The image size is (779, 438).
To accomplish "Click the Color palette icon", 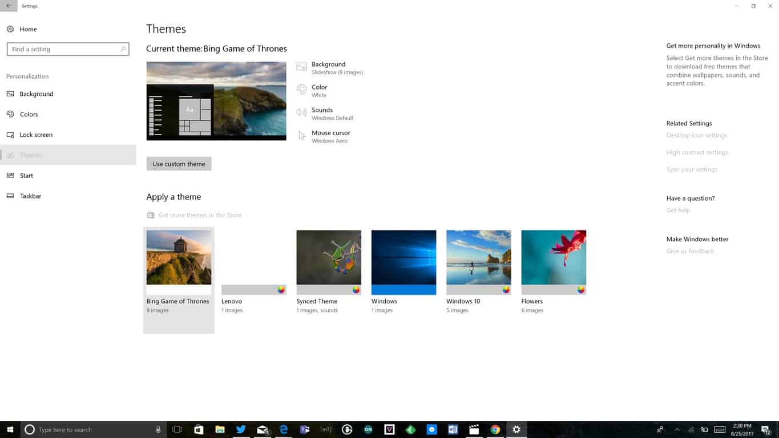I will (301, 90).
